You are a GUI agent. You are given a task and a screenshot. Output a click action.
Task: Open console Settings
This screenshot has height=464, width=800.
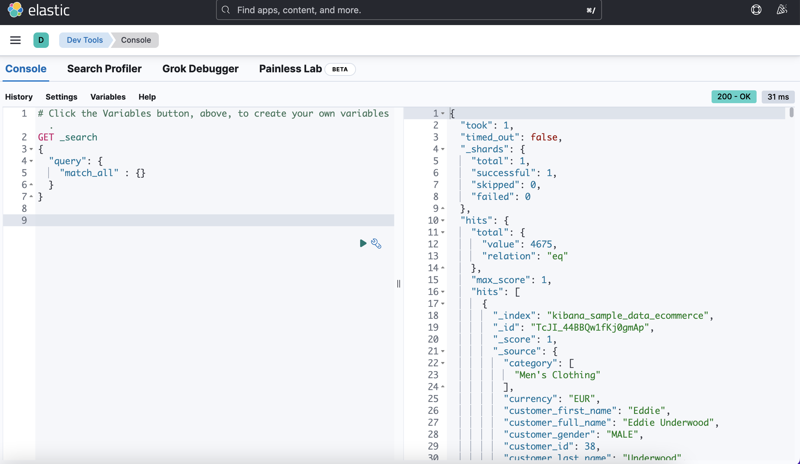(61, 97)
